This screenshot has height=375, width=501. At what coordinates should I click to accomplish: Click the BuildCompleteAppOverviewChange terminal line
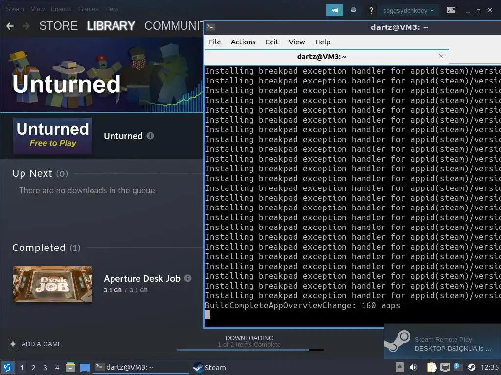point(302,306)
